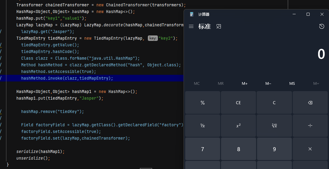Click the factoryField.set(lazyMap,chainedTransformer) line

click(75, 138)
